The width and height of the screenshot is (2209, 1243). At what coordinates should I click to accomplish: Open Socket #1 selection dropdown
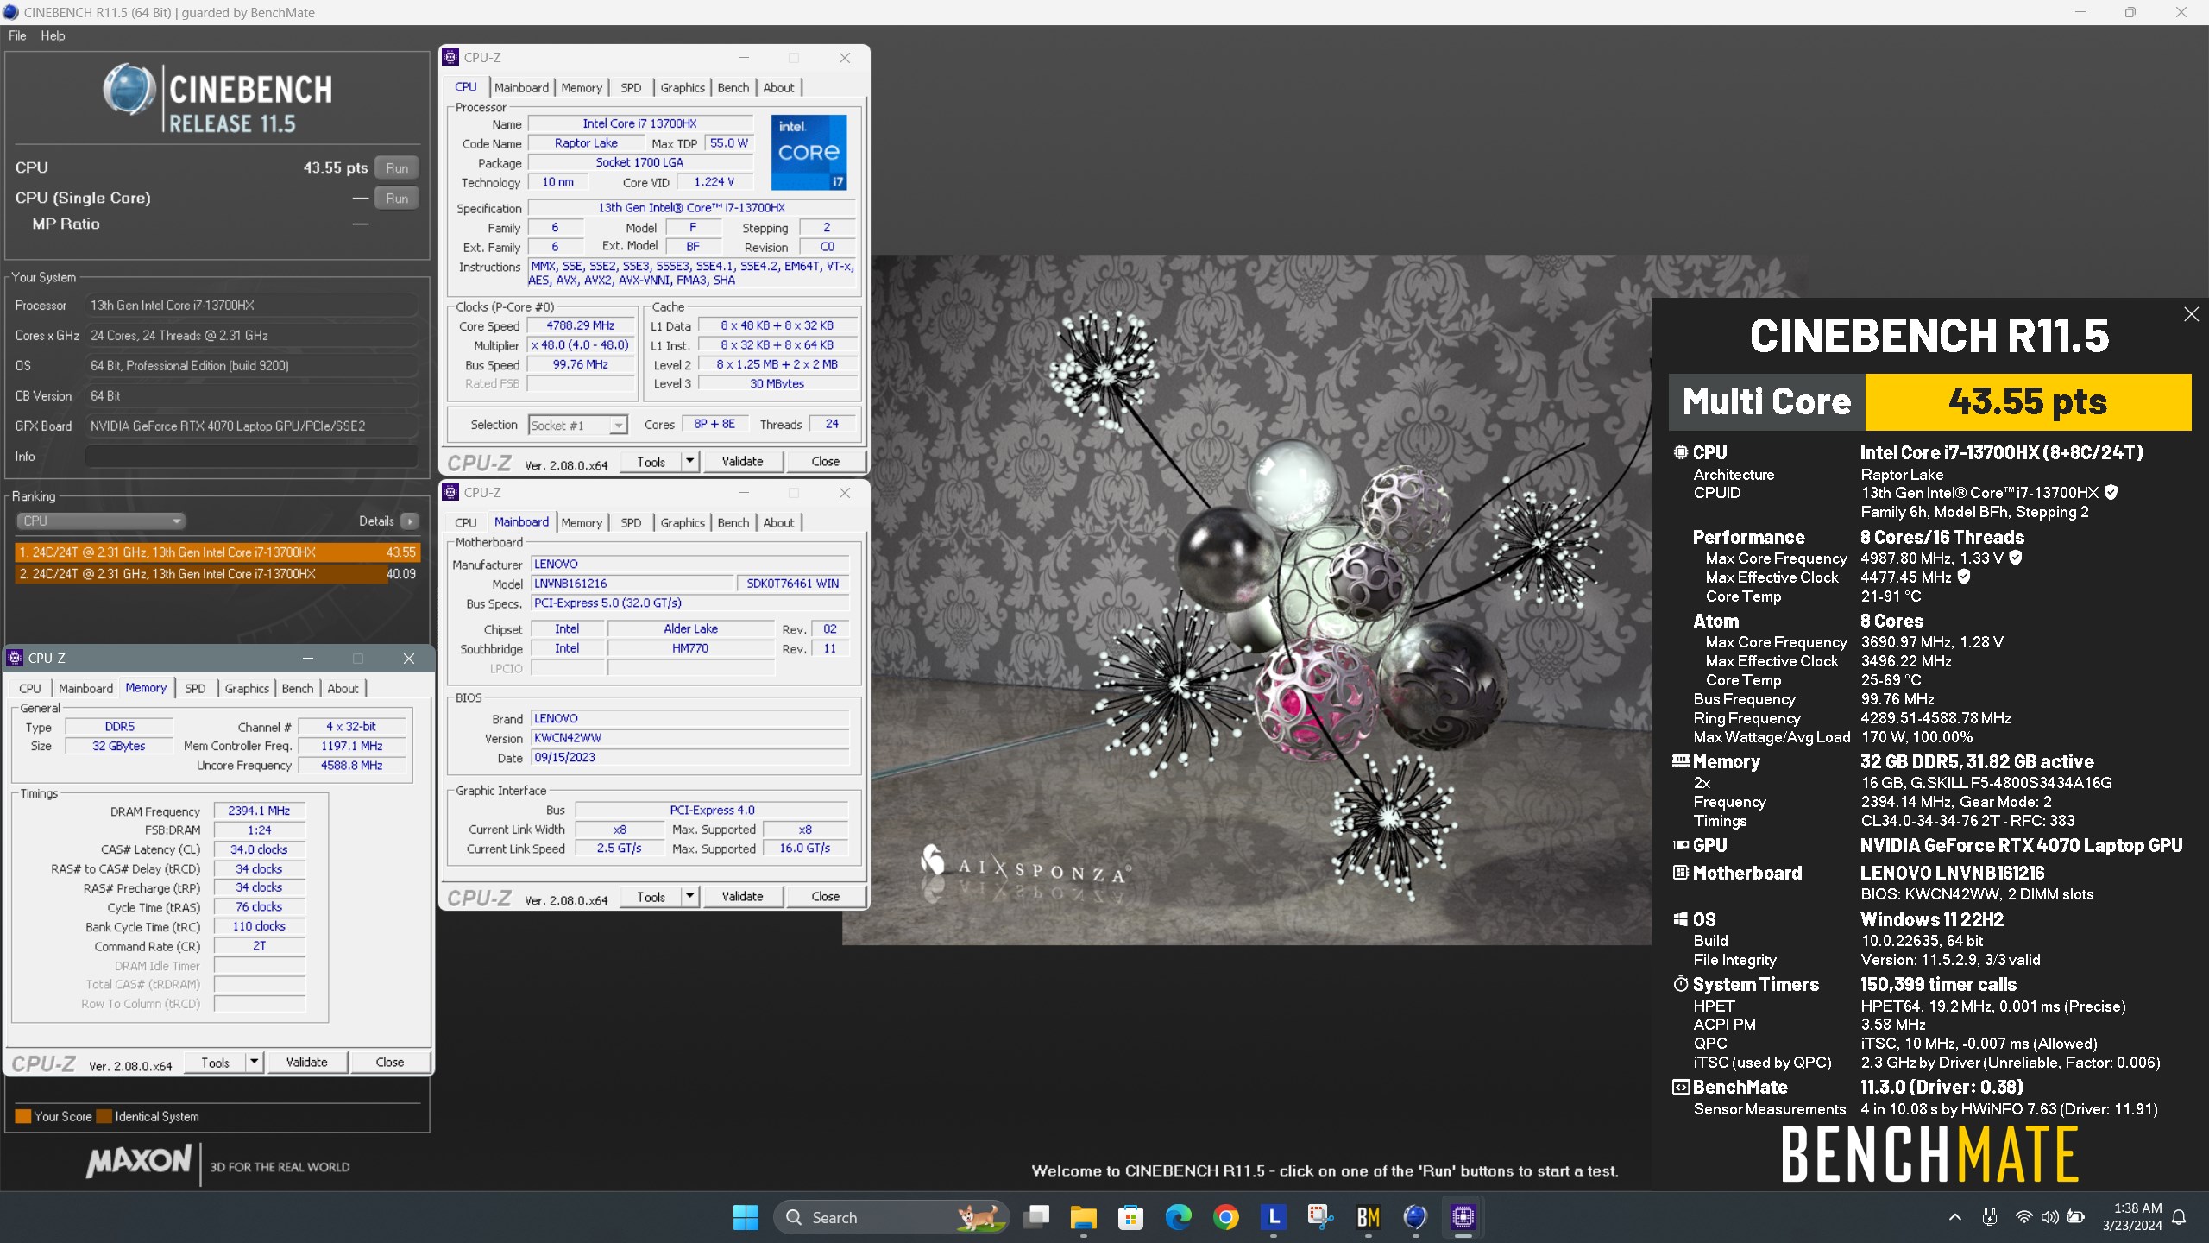[x=577, y=425]
